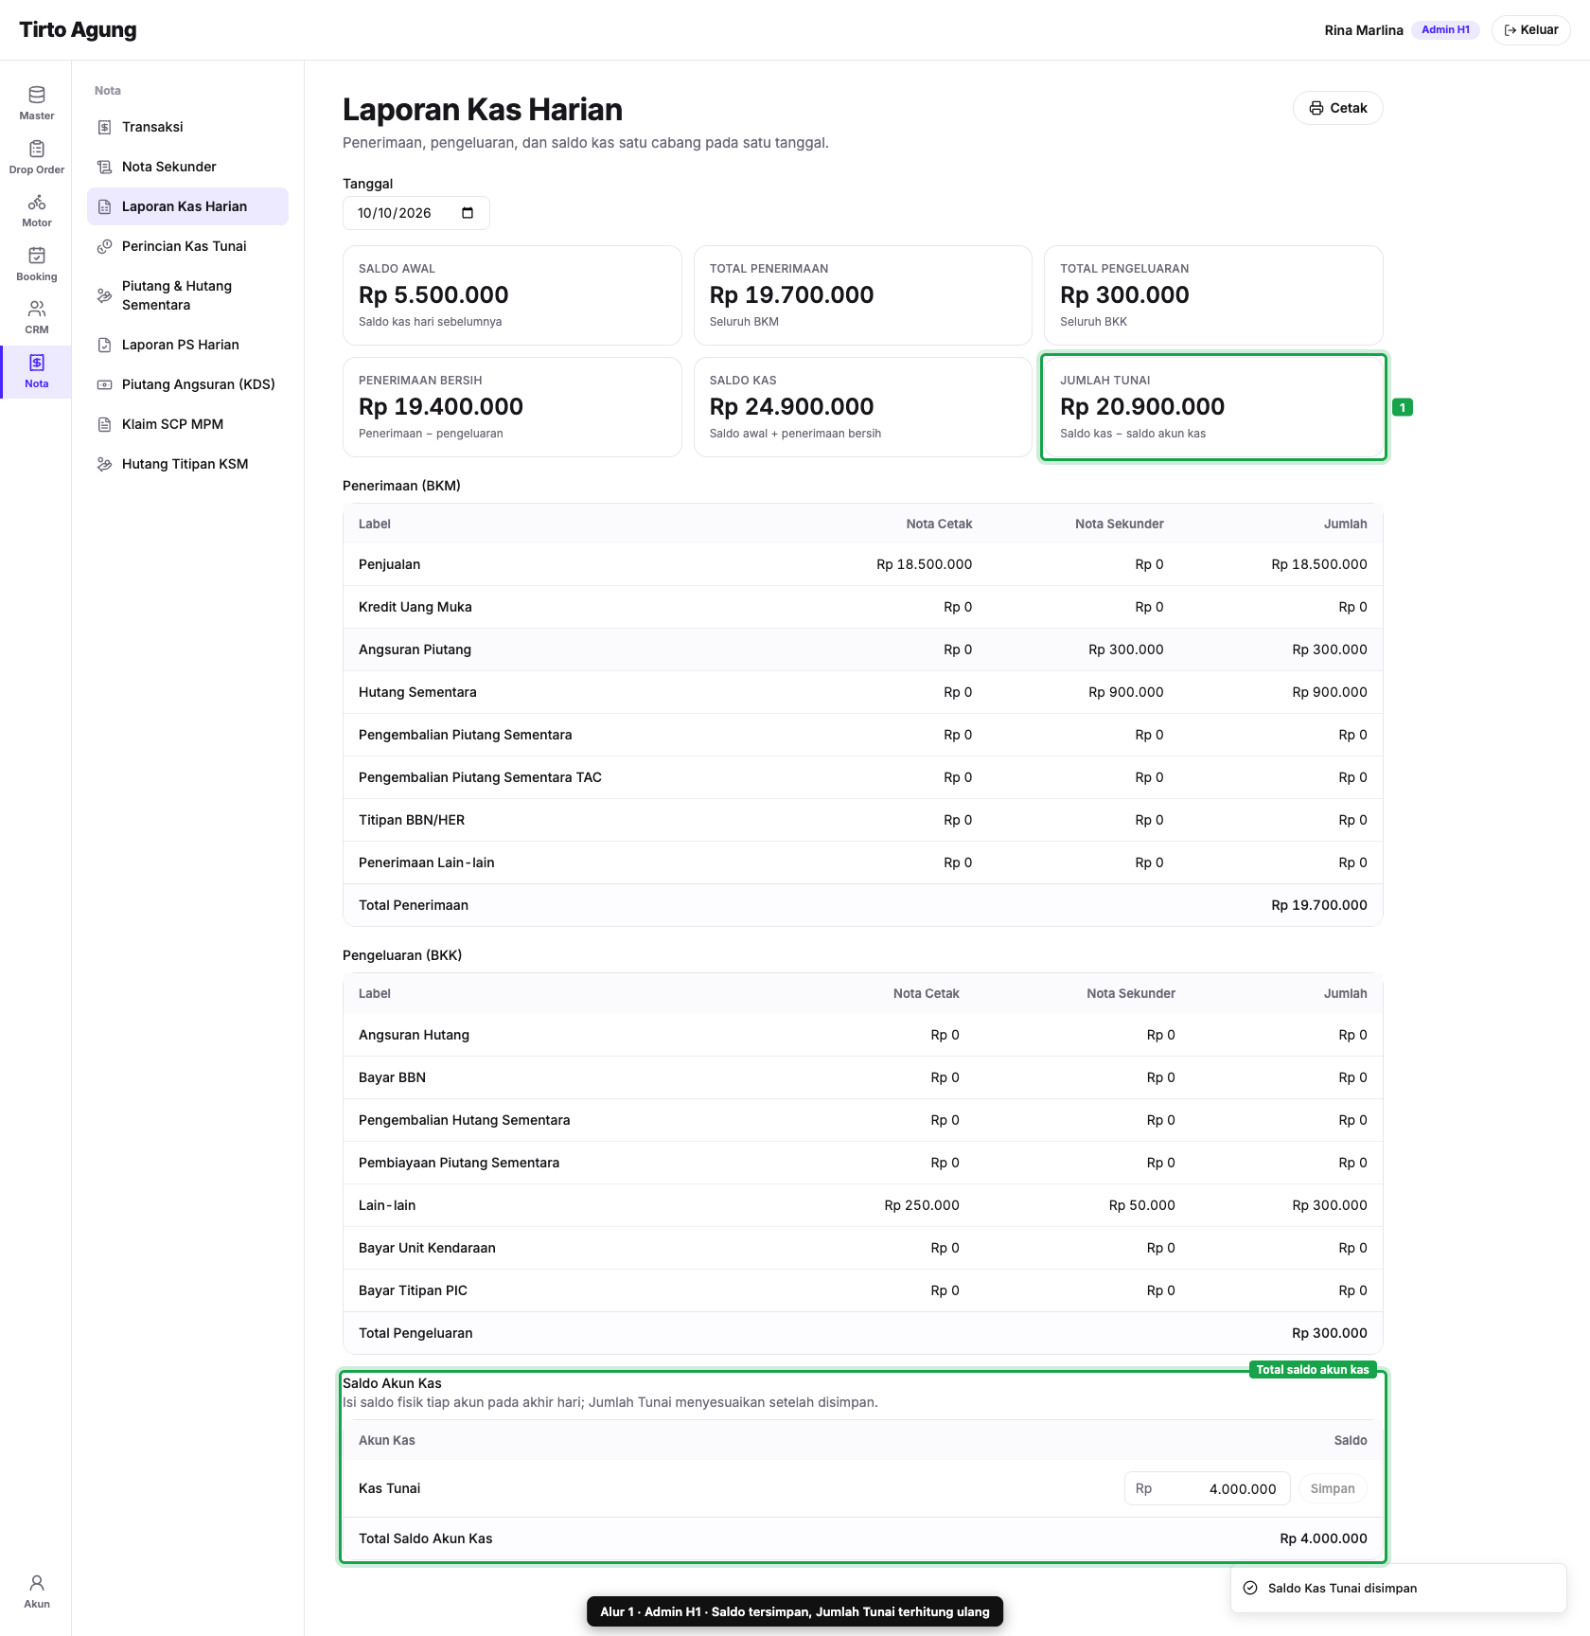
Task: Open the date picker calendar icon
Action: tap(468, 213)
